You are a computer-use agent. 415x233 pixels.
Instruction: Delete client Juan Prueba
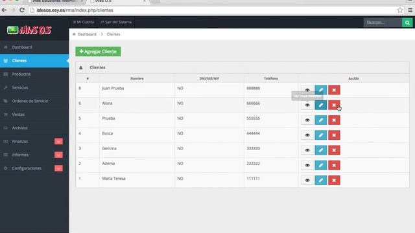point(334,90)
